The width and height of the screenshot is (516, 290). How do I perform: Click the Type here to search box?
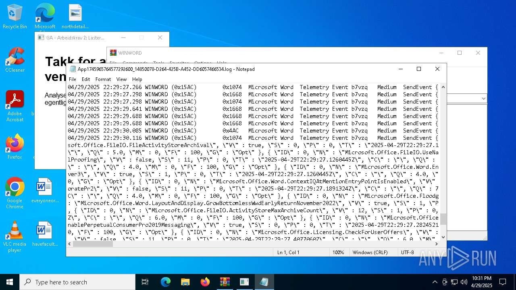[77, 282]
